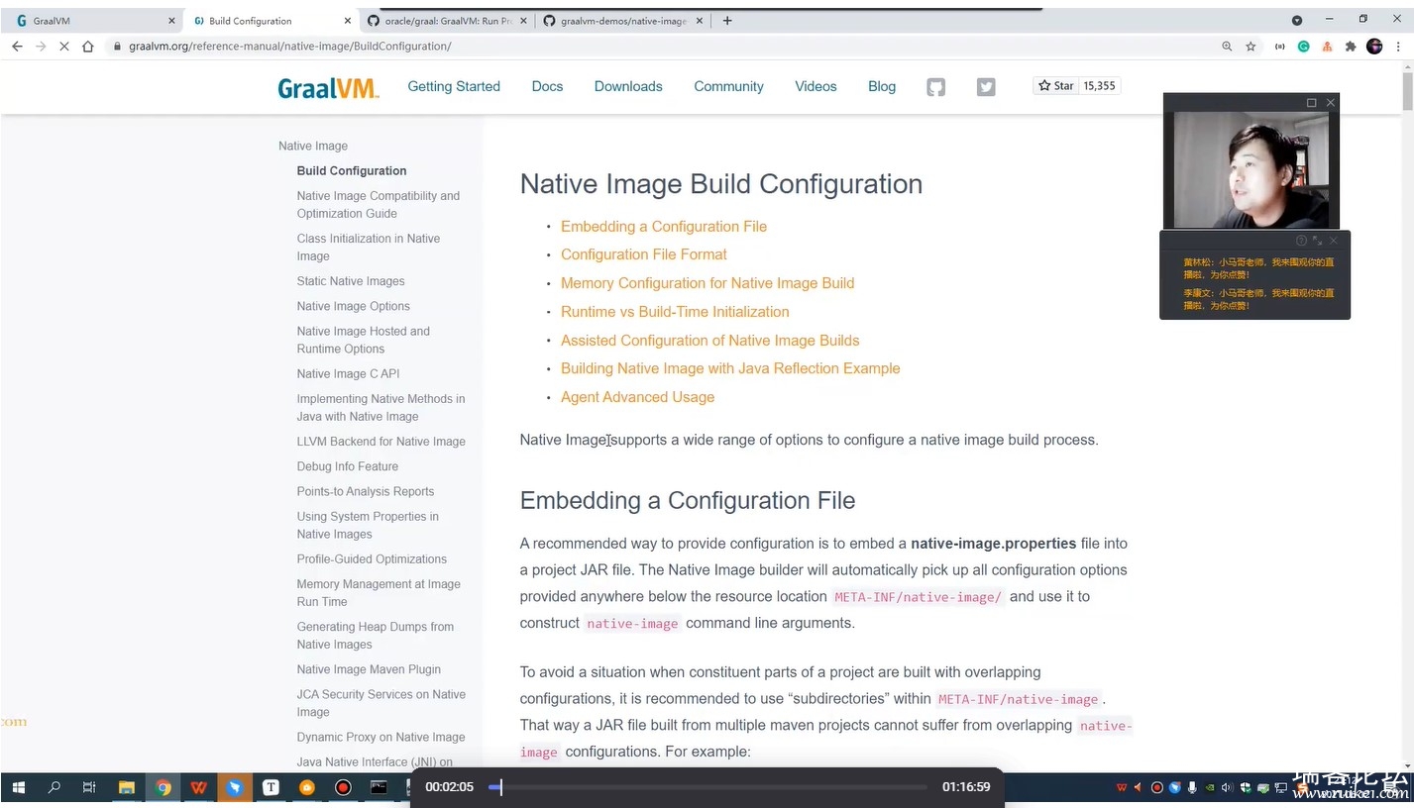Open the Blog page
The image size is (1414, 808).
882,87
